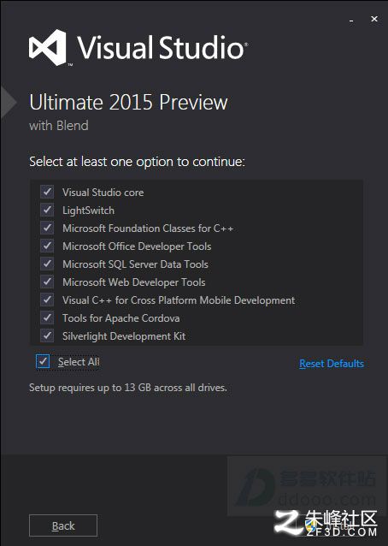Click the Ultimate 2015 Preview heading
This screenshot has width=388, height=546.
[128, 102]
